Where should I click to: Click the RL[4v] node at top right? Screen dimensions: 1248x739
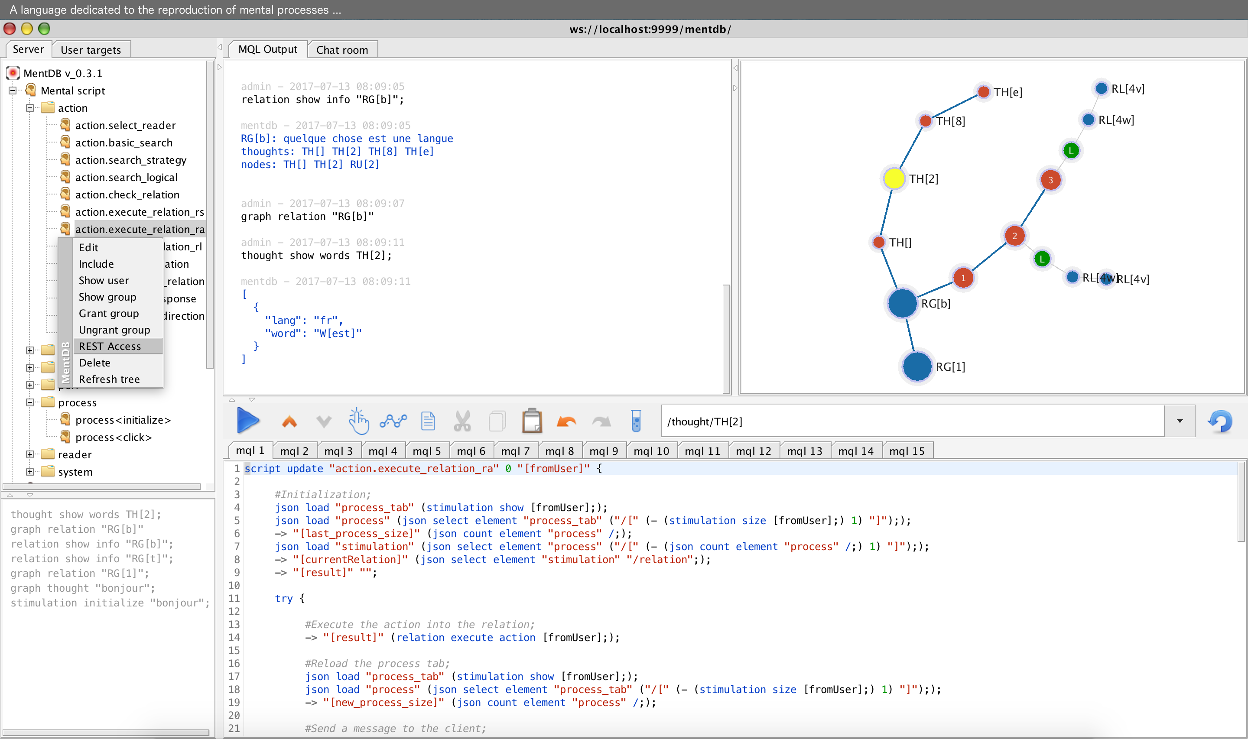click(1101, 88)
